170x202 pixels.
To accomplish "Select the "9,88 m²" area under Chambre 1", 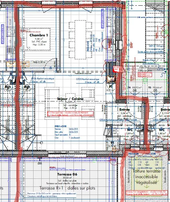I will tap(39, 39).
